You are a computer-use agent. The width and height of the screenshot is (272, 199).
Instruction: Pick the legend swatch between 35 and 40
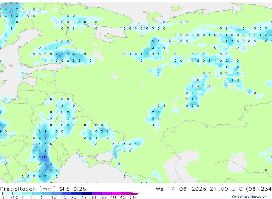tap(106, 194)
